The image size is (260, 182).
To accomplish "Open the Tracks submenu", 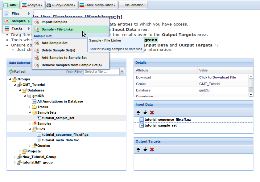I will coord(18,28).
